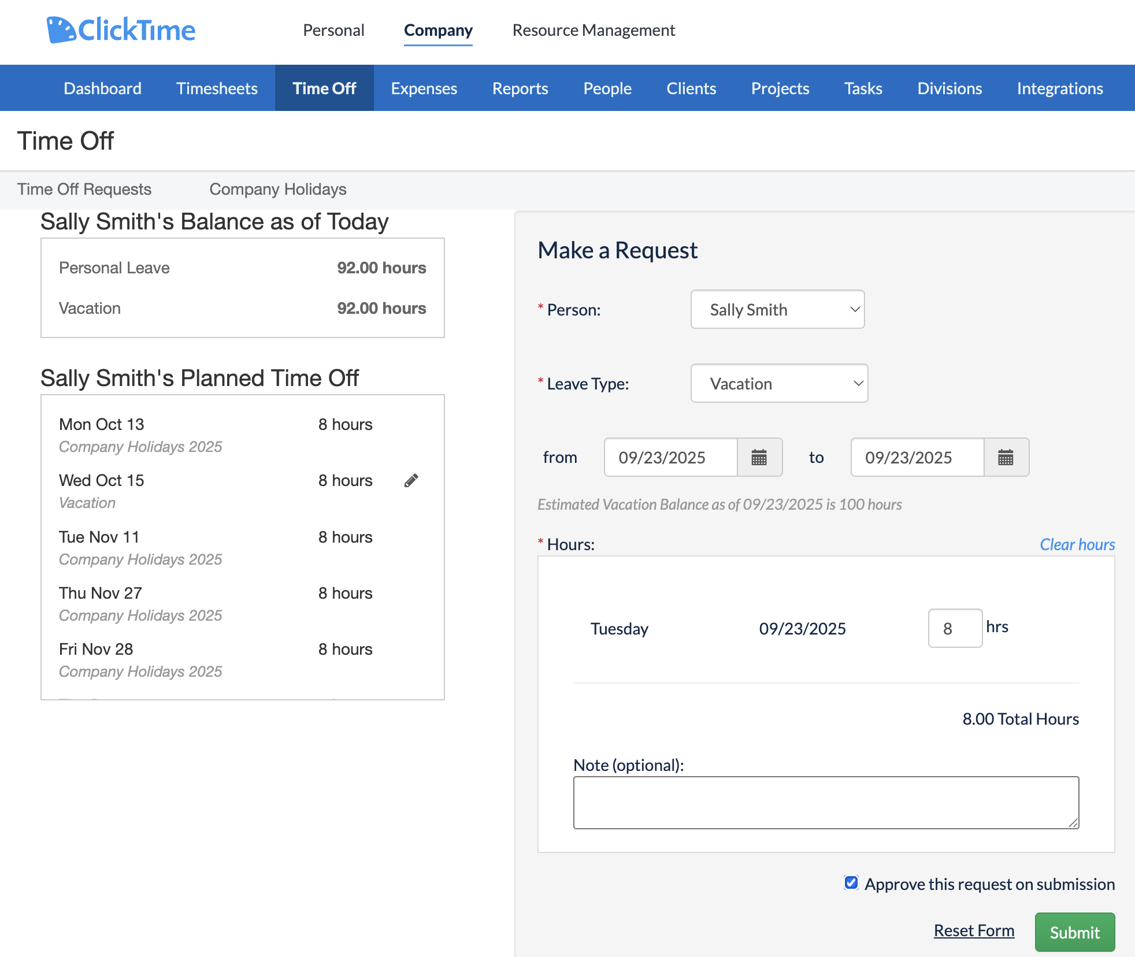The image size is (1135, 957).
Task: Click the 'to' date input field
Action: click(x=917, y=457)
